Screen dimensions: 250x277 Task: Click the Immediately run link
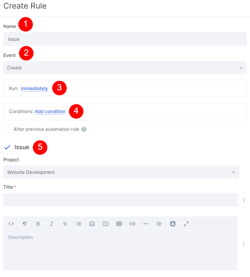click(x=34, y=88)
